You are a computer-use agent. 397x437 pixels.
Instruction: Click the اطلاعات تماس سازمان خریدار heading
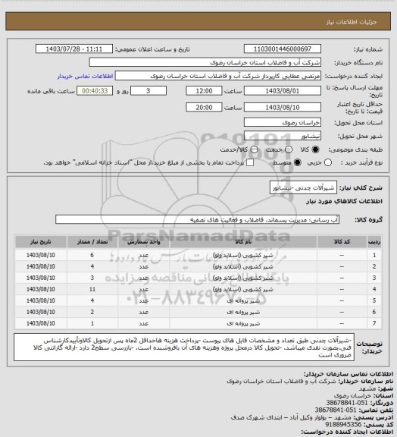[x=348, y=374]
